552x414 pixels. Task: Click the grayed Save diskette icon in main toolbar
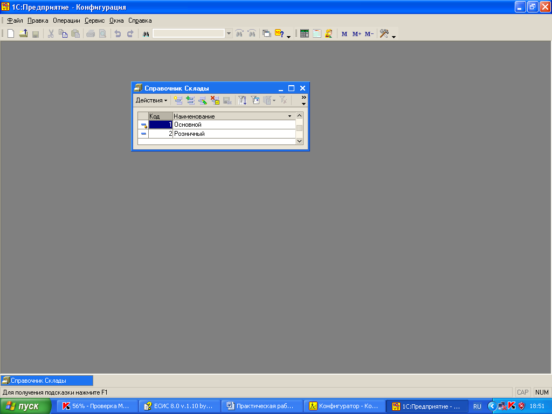point(36,34)
